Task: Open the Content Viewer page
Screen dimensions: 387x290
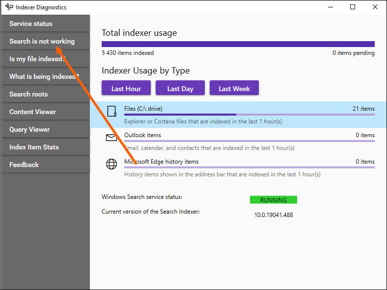Action: [46, 112]
